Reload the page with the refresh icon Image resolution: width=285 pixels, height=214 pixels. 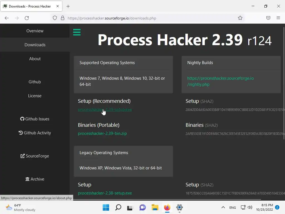point(27,18)
